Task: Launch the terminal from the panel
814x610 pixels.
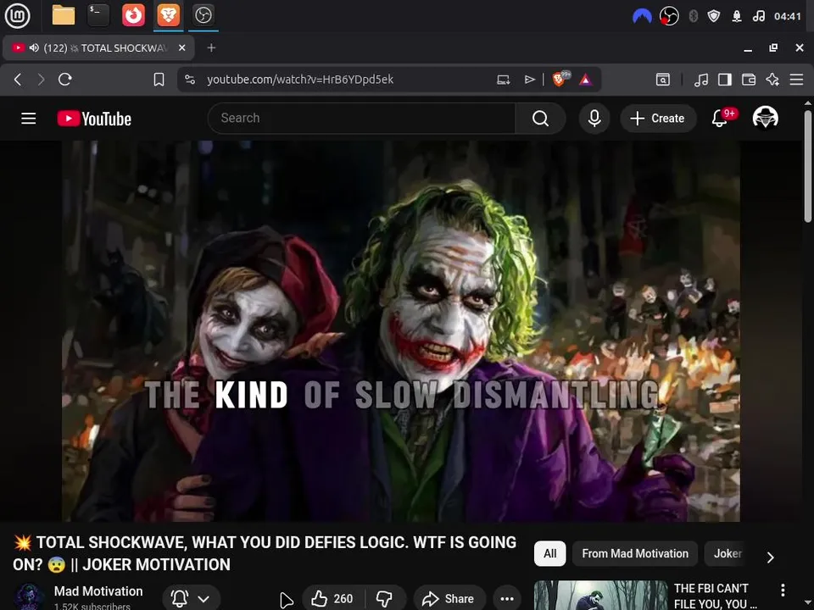Action: pyautogui.click(x=98, y=15)
